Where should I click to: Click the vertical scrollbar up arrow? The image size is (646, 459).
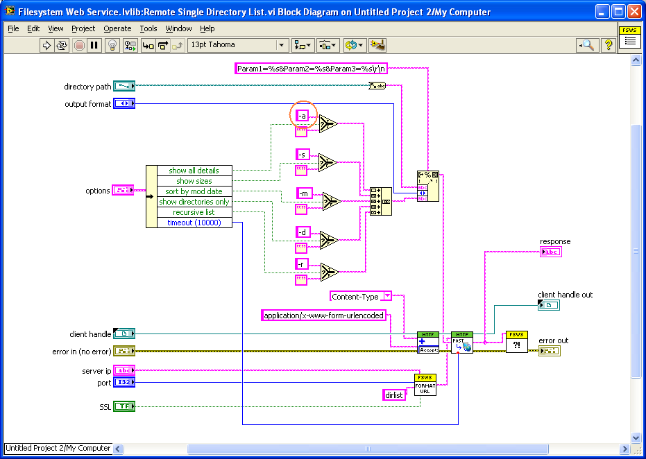point(636,60)
